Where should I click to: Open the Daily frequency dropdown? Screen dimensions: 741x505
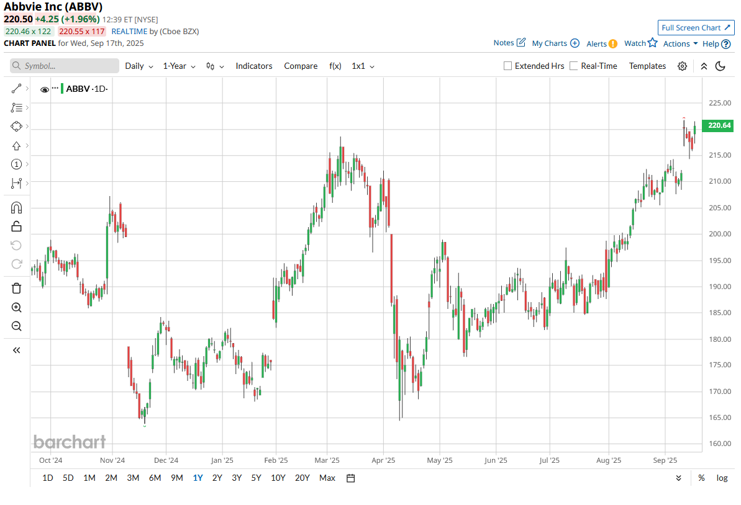click(x=139, y=66)
